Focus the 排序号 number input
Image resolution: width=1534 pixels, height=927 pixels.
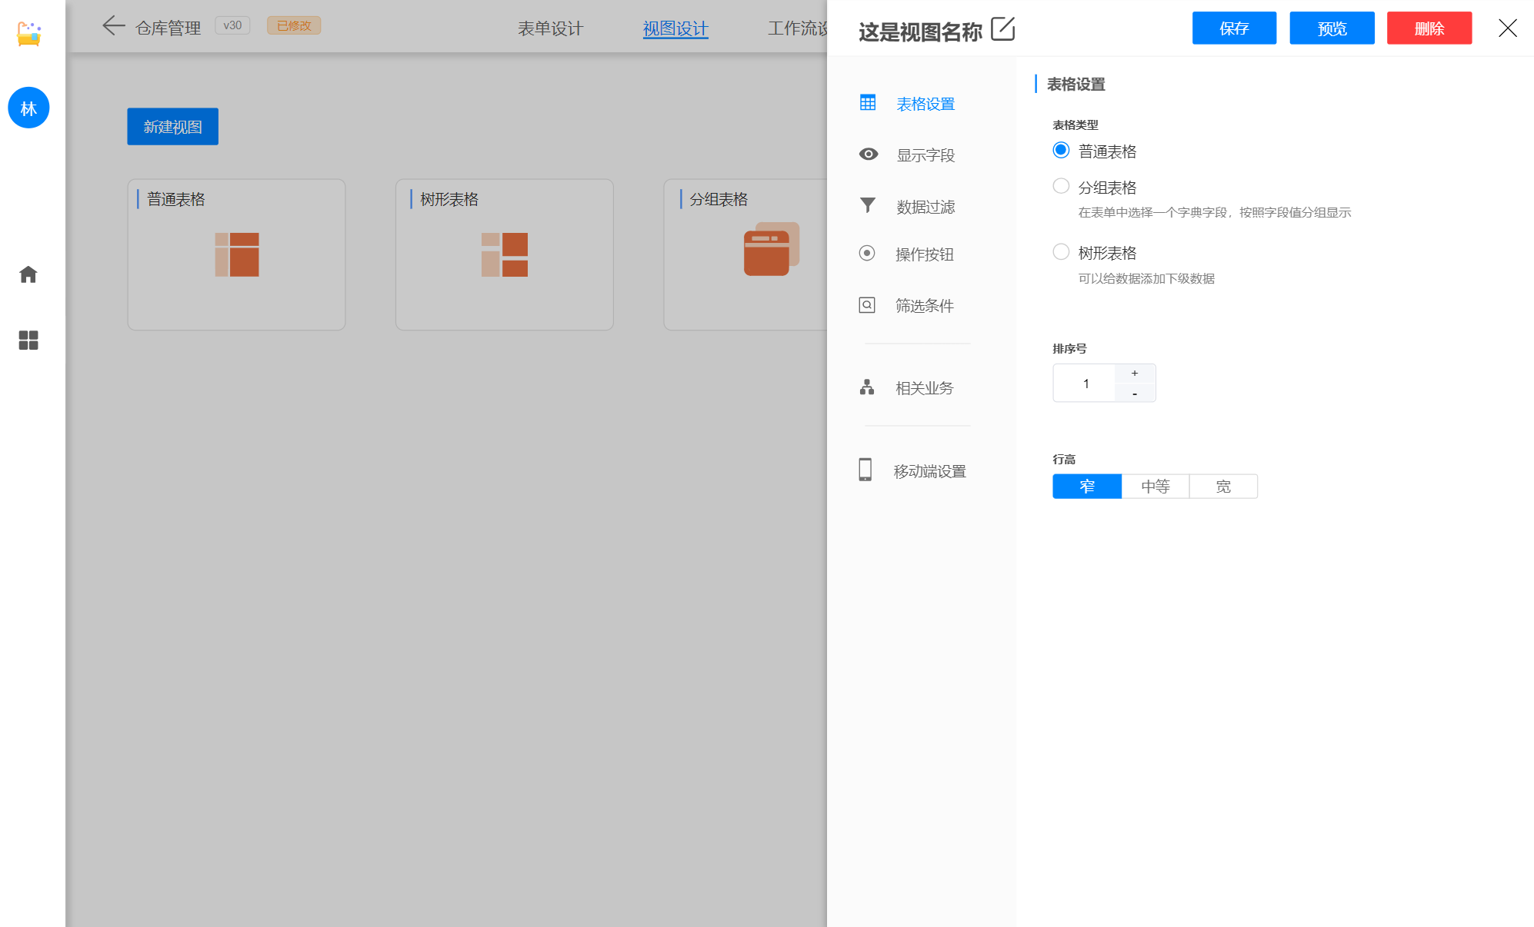(1085, 383)
